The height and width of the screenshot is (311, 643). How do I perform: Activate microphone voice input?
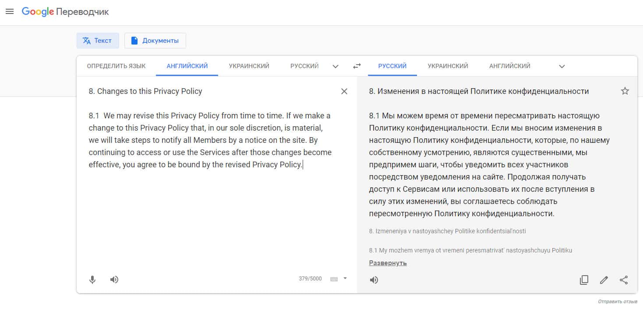92,280
